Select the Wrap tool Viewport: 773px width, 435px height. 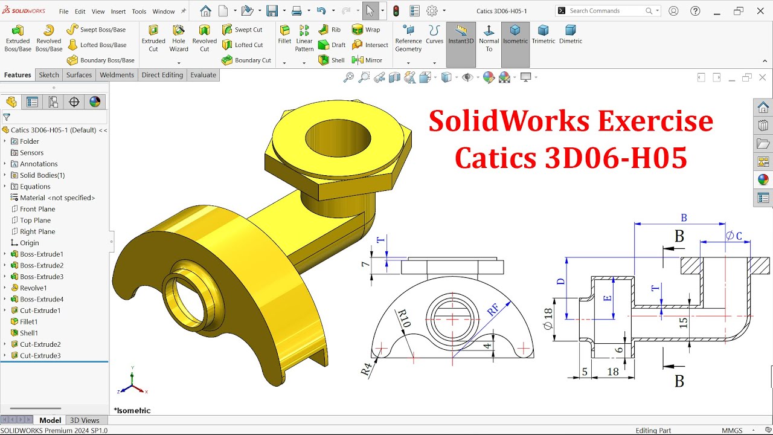pyautogui.click(x=366, y=30)
